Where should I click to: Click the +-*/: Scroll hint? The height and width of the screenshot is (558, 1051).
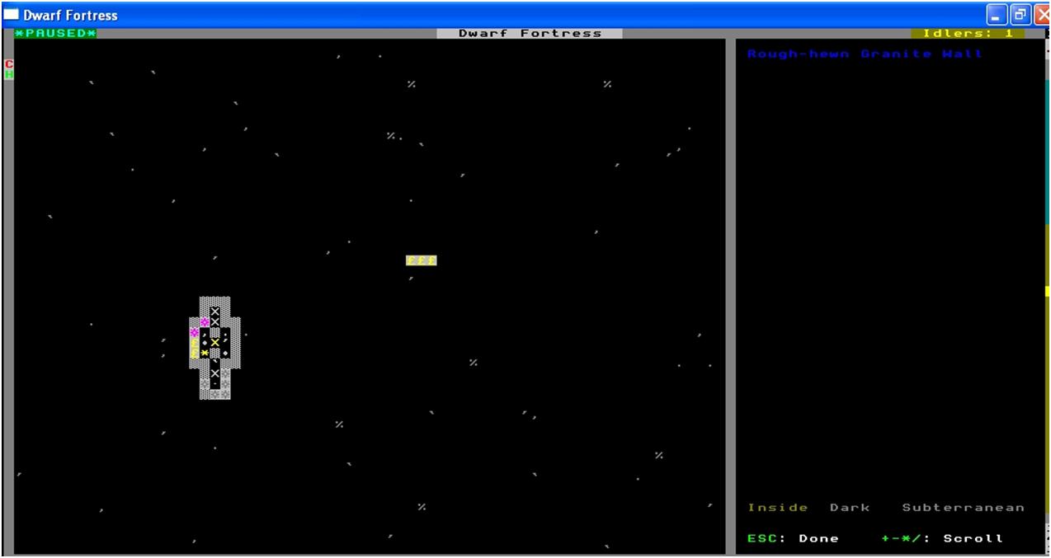(942, 538)
